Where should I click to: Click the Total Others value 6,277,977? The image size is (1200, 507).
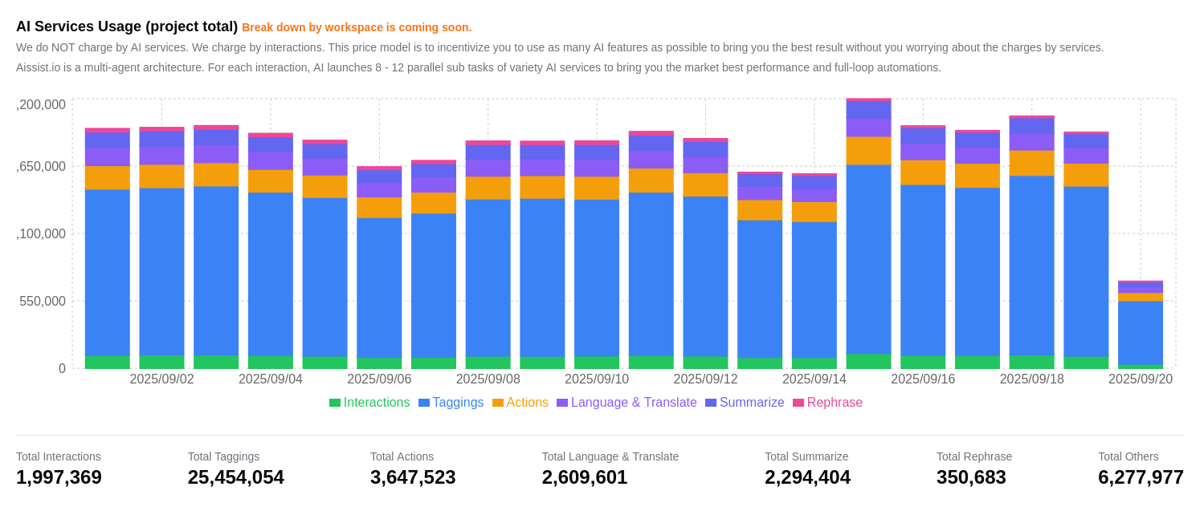[1141, 477]
